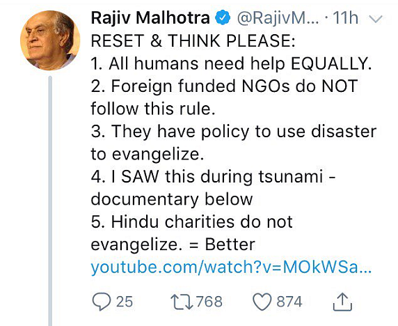Click the 'I SAW this during tsunami' line
Viewport: 398px width, 326px height.
point(213,177)
